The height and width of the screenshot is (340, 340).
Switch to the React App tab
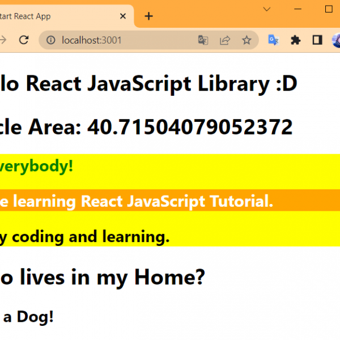(x=57, y=16)
